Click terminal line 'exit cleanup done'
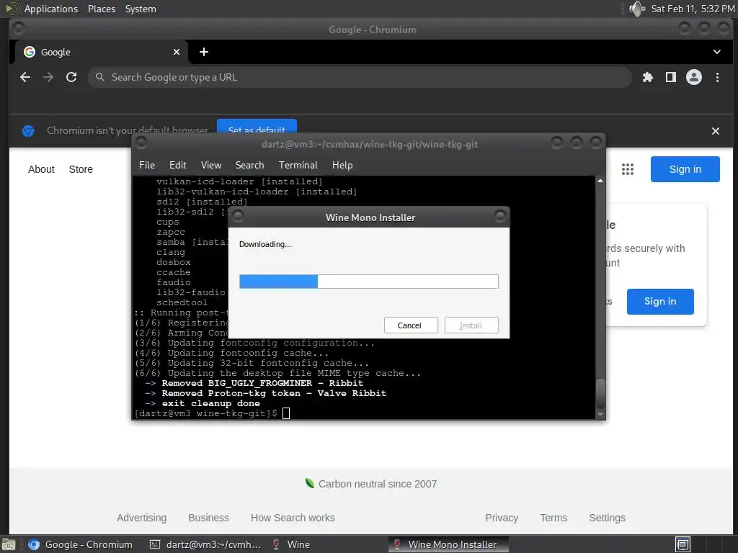The width and height of the screenshot is (738, 553). click(x=210, y=403)
